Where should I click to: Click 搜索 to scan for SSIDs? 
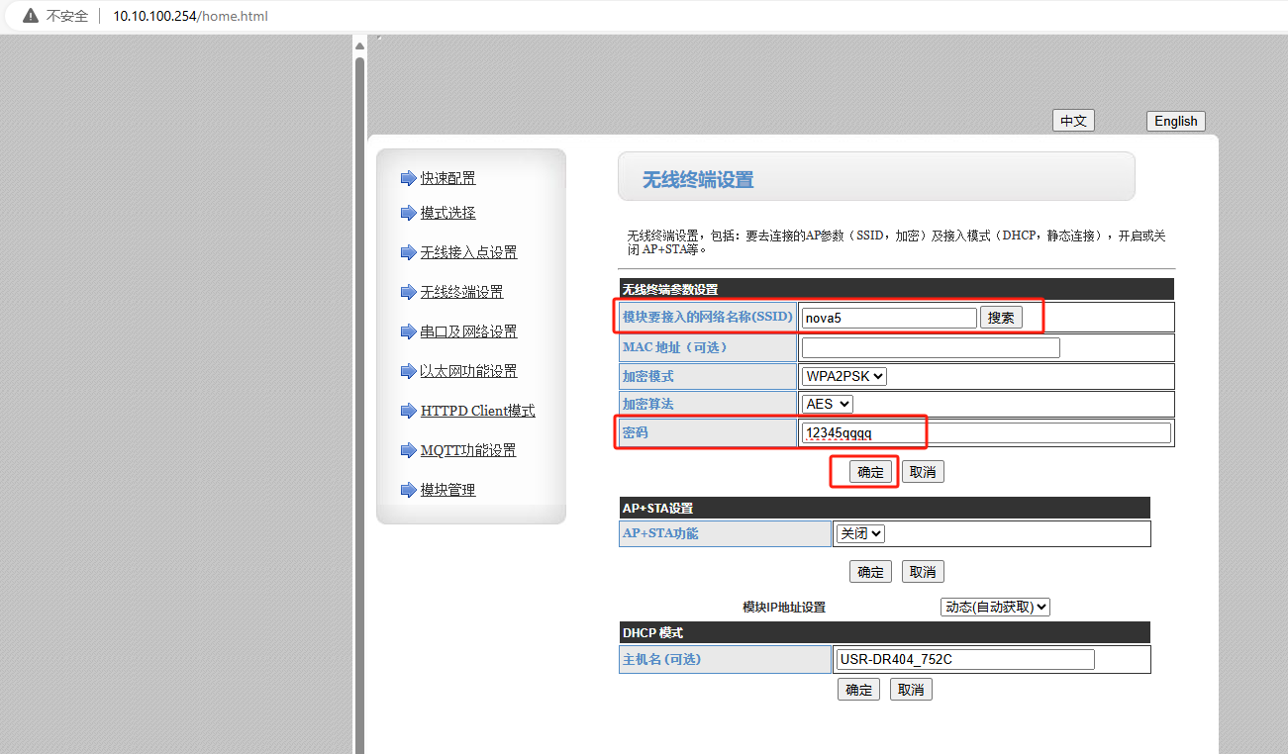1001,318
